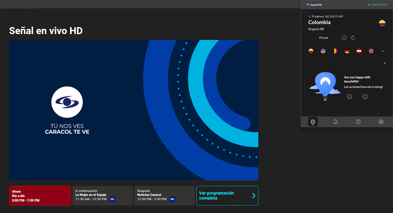393x213 pixels.
Task: Connect to Germany flag icon
Action: pos(347,51)
